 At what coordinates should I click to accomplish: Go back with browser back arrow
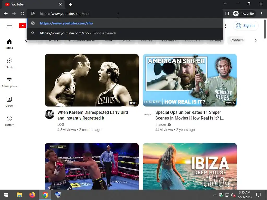click(x=6, y=14)
